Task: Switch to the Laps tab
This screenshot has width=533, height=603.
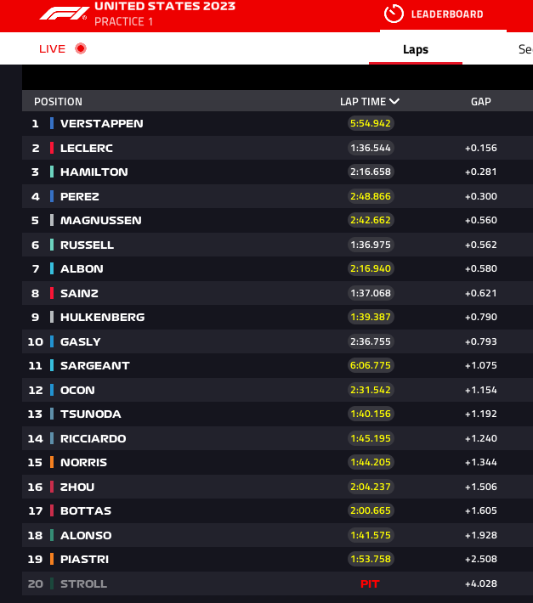Action: pos(416,49)
